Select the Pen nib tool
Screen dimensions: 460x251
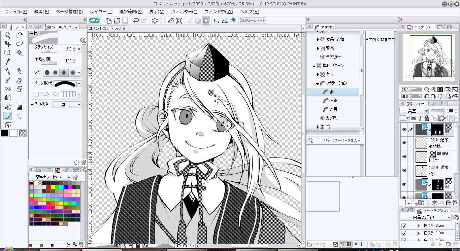pos(7,71)
